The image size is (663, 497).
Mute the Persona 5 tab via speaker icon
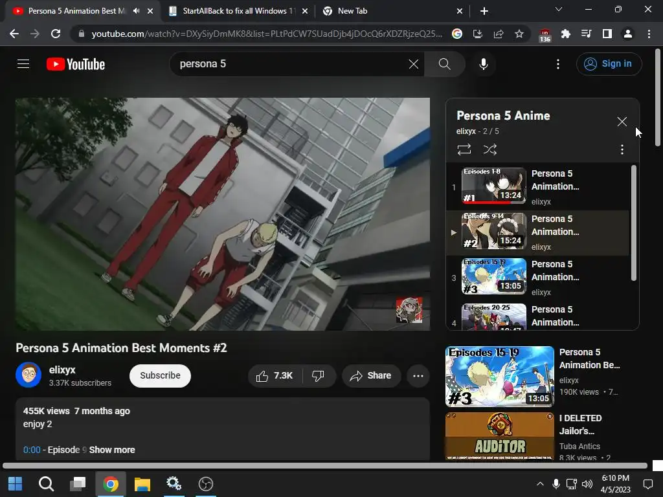click(136, 11)
